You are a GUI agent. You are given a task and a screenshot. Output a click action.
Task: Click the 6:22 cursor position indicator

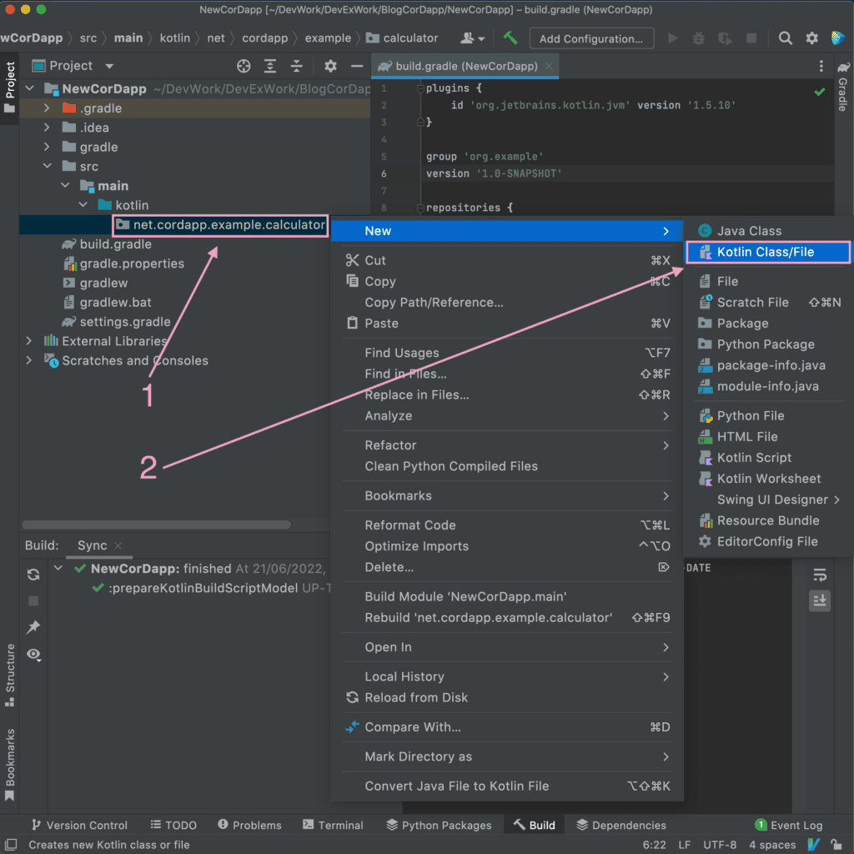(654, 845)
